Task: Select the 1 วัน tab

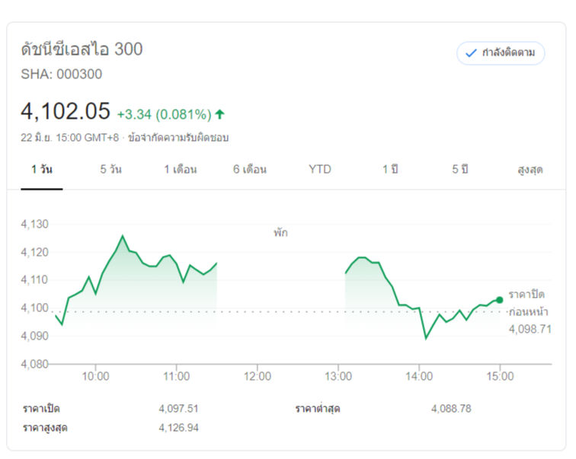Action: 42,169
